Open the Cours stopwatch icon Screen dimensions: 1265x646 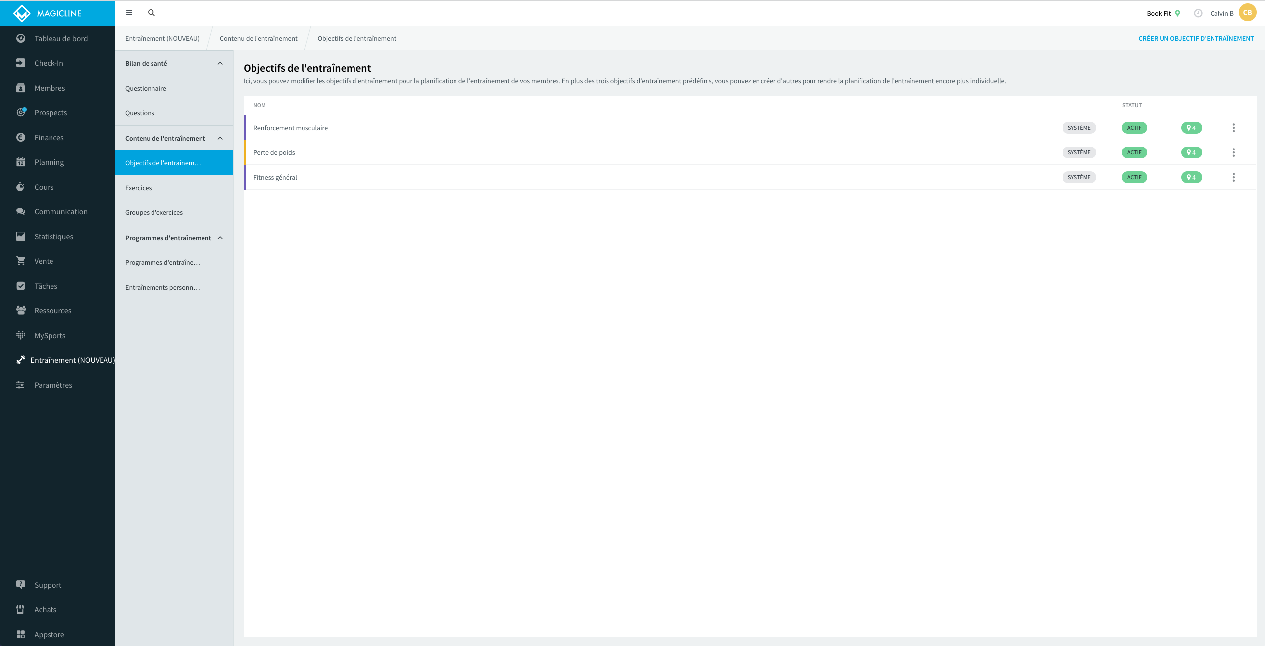pyautogui.click(x=21, y=187)
